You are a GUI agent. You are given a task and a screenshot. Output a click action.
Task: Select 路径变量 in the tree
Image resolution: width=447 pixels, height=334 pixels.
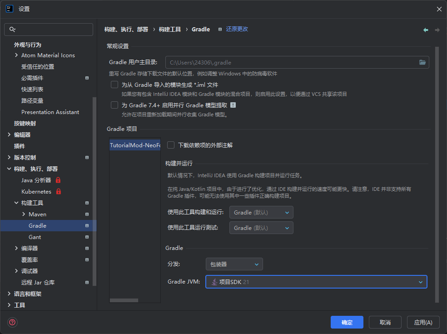pyautogui.click(x=32, y=101)
